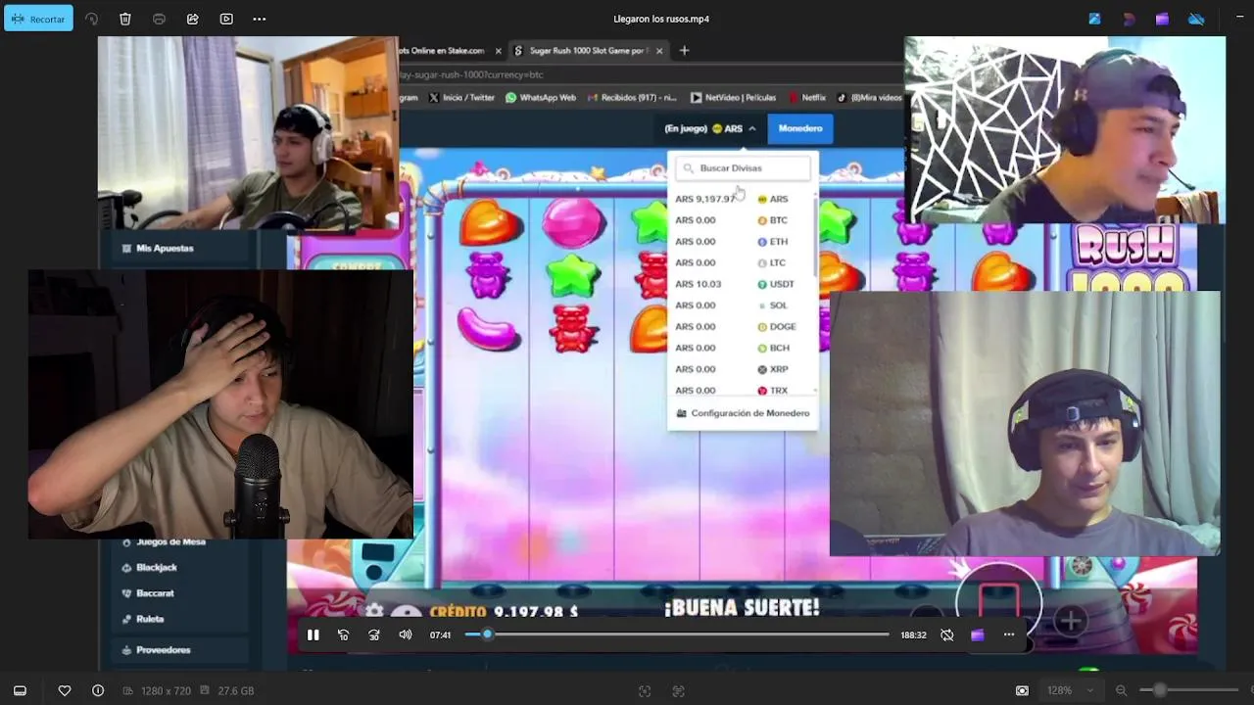
Task: Click the Recortar trim button
Action: [39, 19]
